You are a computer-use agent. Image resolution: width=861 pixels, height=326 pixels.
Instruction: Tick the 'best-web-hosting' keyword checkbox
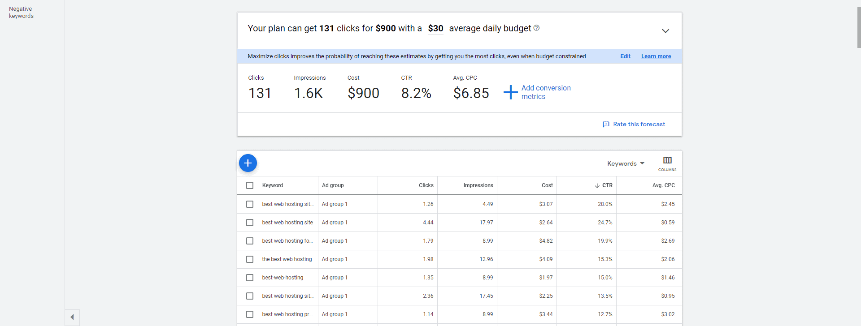point(250,278)
